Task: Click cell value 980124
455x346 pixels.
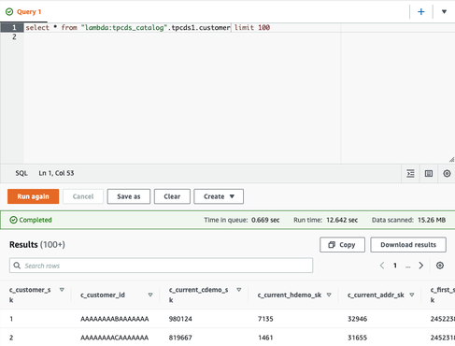Action: tap(180, 319)
